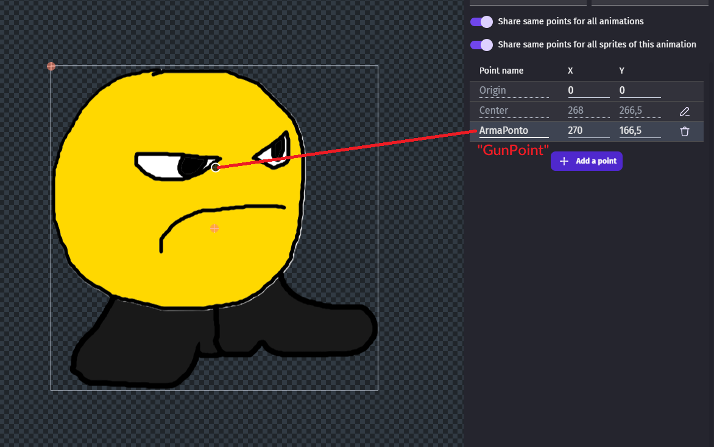Viewport: 714px width, 447px height.
Task: Select the orange Center point marker on sprite
Action: [x=214, y=229]
